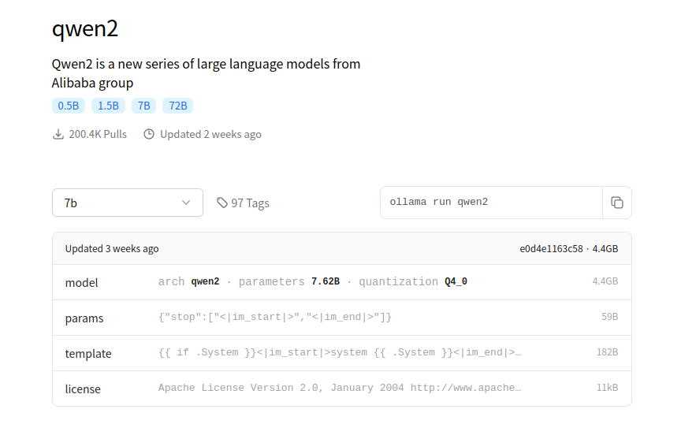Image resolution: width=696 pixels, height=424 pixels.
Task: Click the tag icon next to 97 Tags
Action: coord(222,203)
